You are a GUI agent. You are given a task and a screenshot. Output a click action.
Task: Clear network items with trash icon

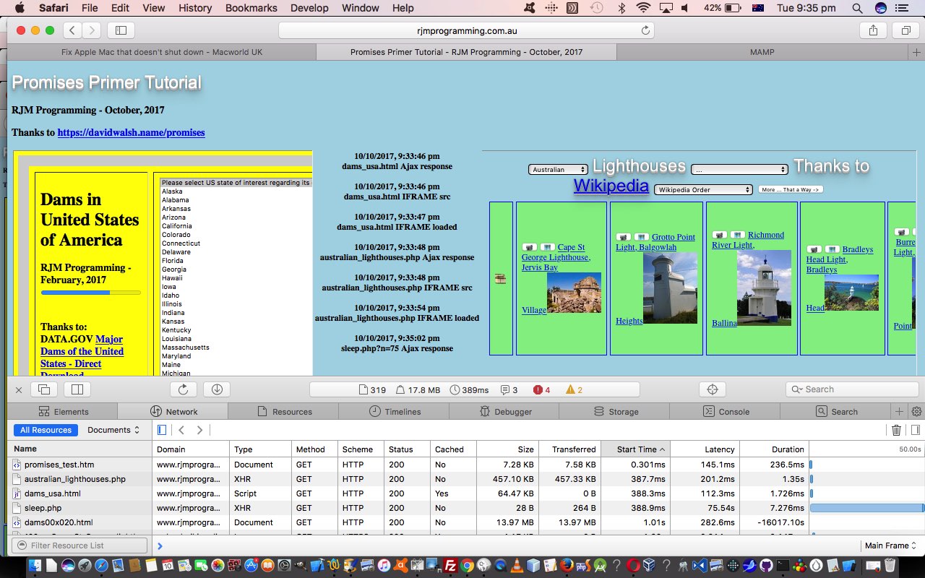896,430
